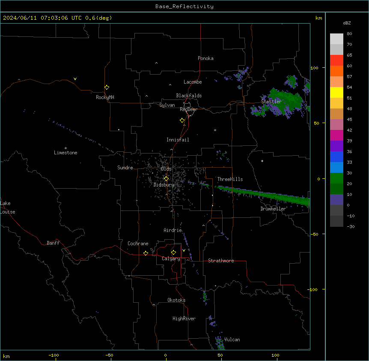369x361 pixels.
Task: Click the white plus marker east of ThreeHills
Action: coord(262,161)
